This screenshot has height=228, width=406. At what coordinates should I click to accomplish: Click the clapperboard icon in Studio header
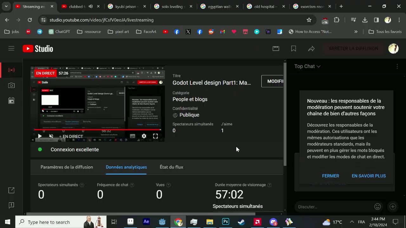[276, 48]
